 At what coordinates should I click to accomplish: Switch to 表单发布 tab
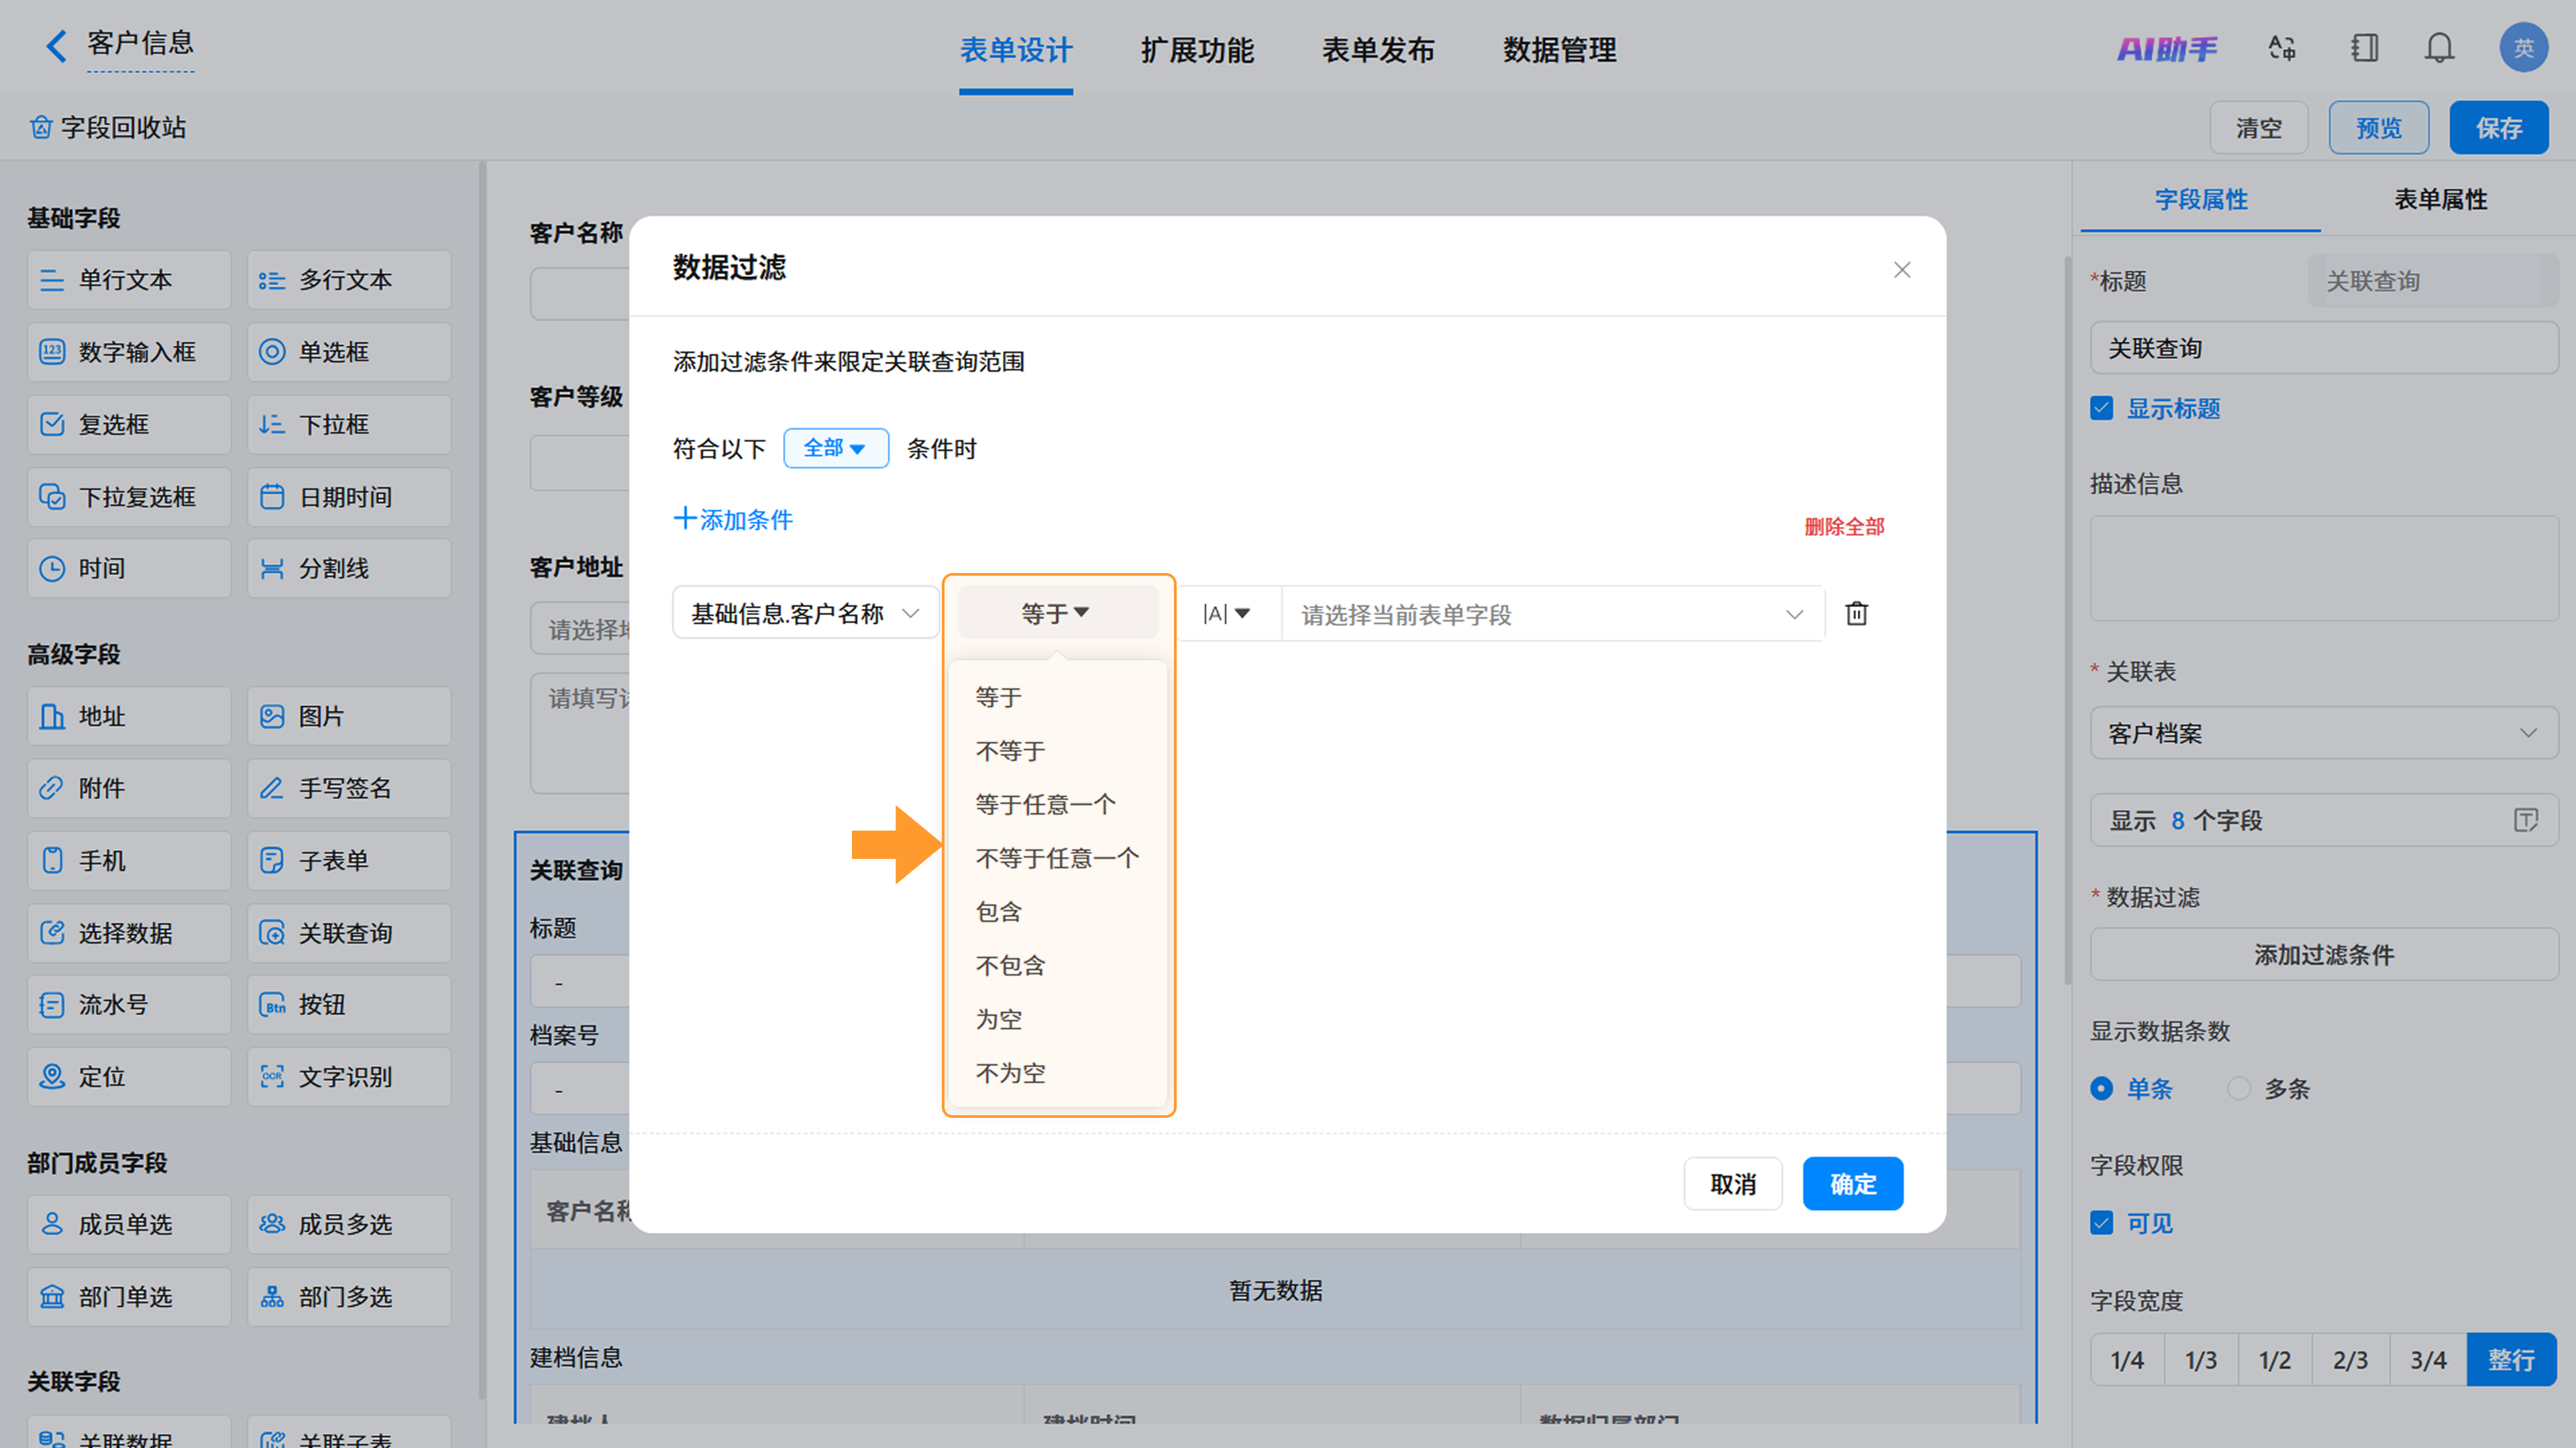(x=1378, y=50)
